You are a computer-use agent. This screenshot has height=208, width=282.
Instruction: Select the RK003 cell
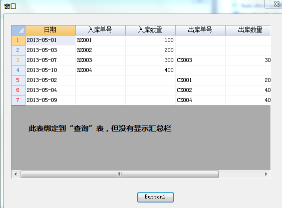pos(100,60)
